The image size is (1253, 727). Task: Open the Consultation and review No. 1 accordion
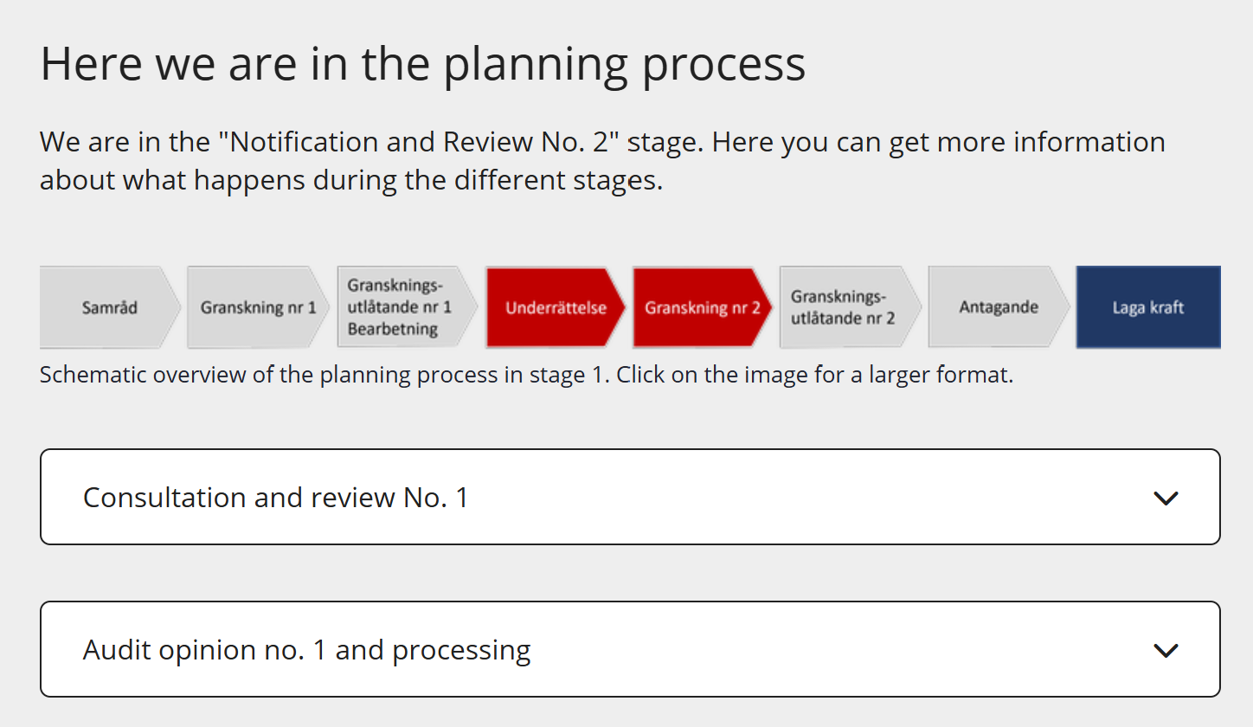630,498
